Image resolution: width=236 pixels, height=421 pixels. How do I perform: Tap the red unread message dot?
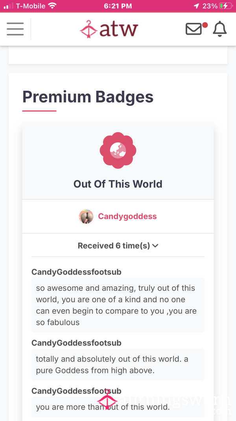(x=205, y=25)
